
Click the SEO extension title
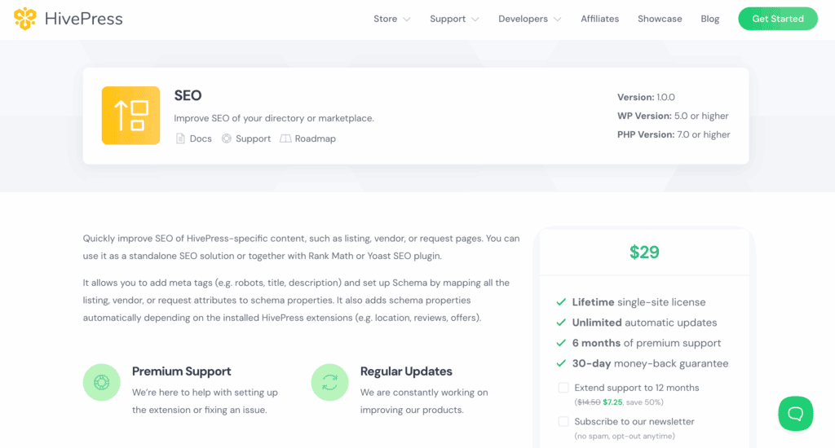point(188,95)
